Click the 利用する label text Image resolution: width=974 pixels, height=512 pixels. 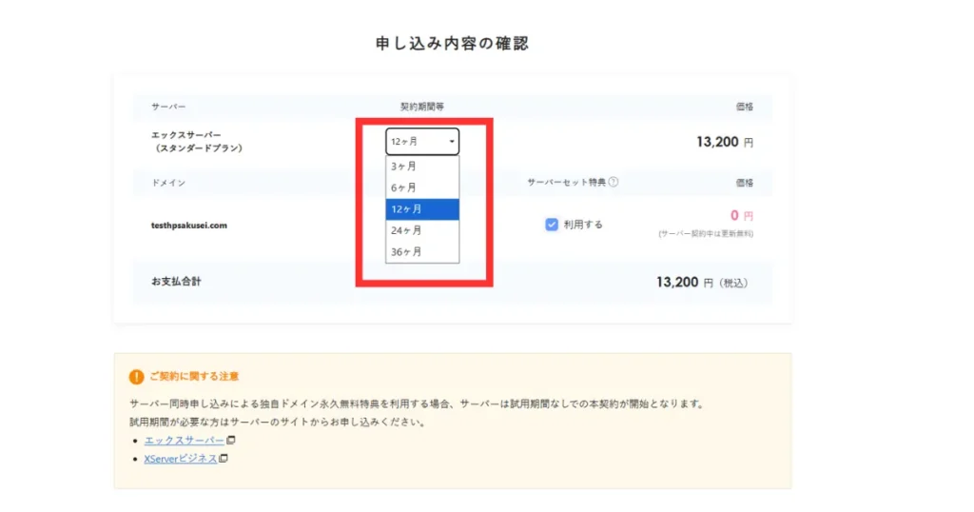pos(583,225)
